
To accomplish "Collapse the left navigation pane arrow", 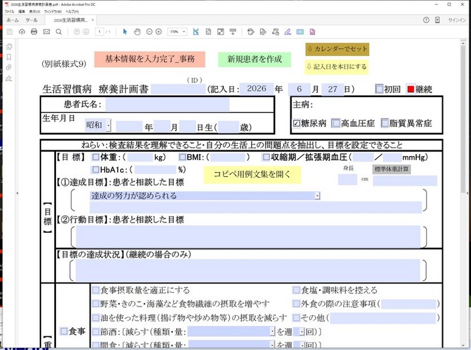I will (17, 193).
